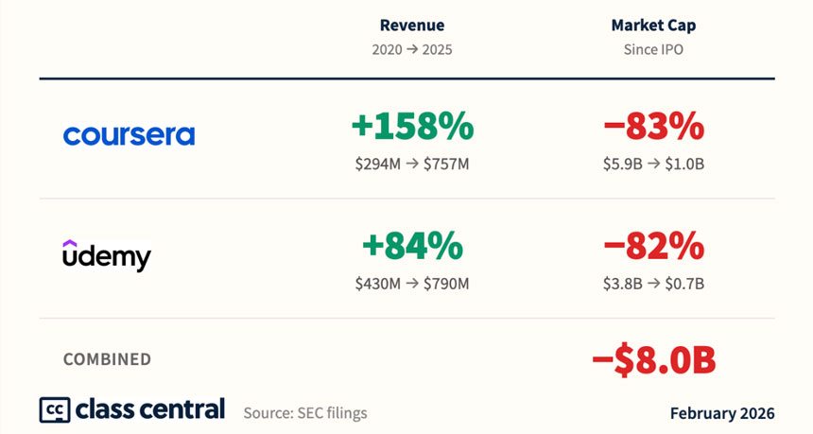Click the February 2026 date label

721,413
